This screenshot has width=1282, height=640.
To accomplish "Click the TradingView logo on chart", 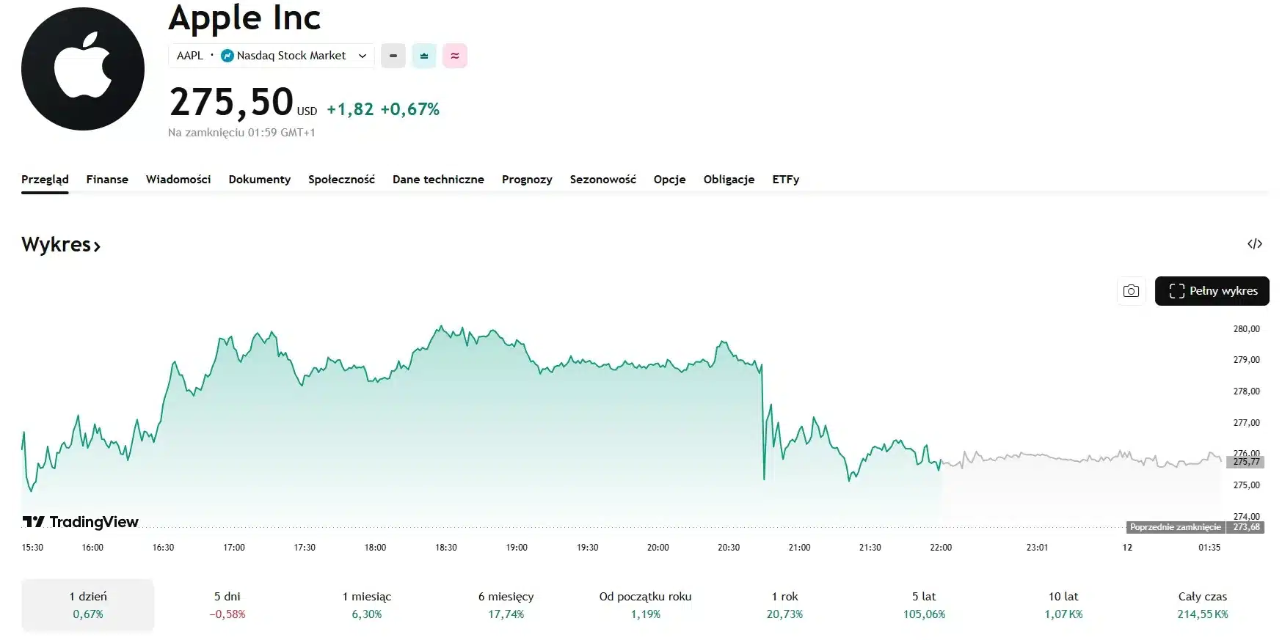I will click(81, 522).
